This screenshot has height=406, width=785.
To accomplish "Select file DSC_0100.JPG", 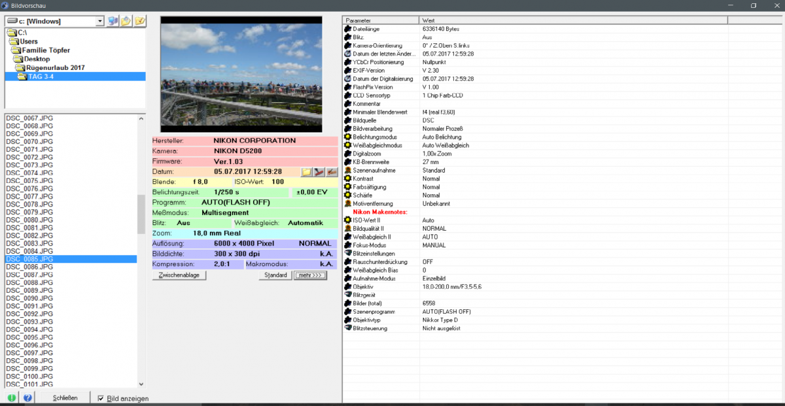I will tap(30, 377).
